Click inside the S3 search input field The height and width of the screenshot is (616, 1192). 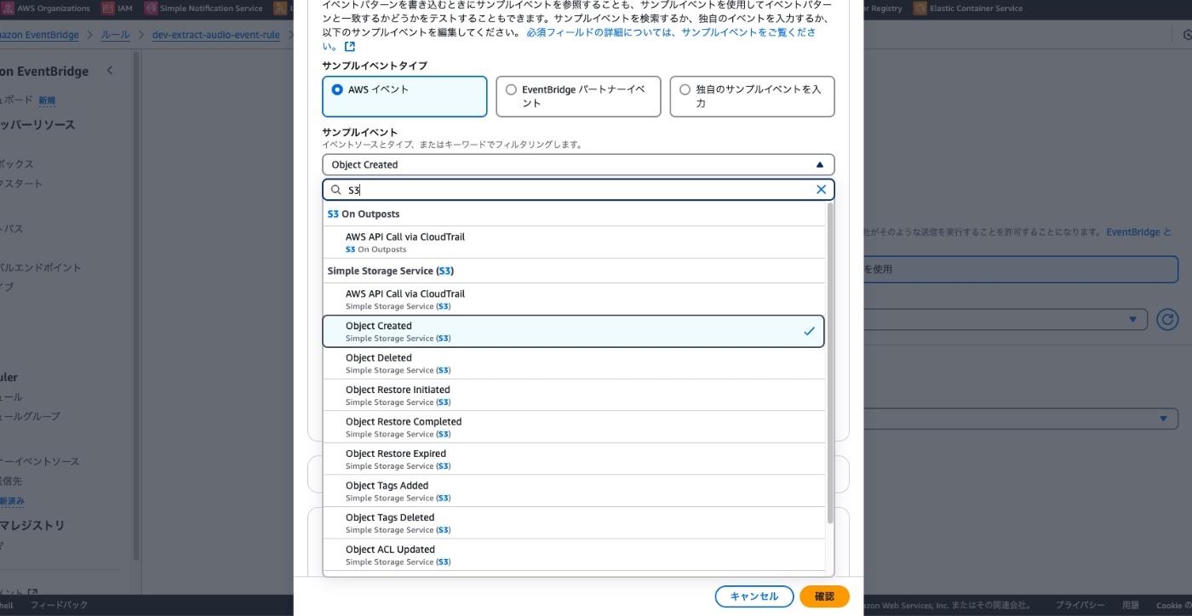coord(578,190)
